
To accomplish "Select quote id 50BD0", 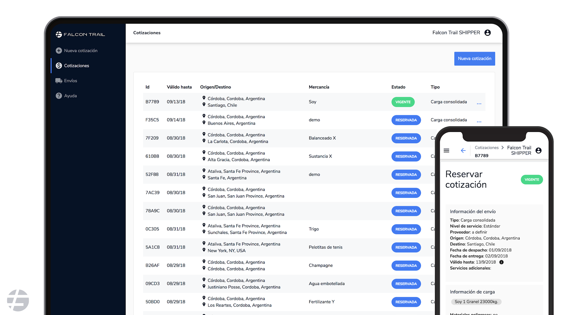I will click(x=153, y=302).
